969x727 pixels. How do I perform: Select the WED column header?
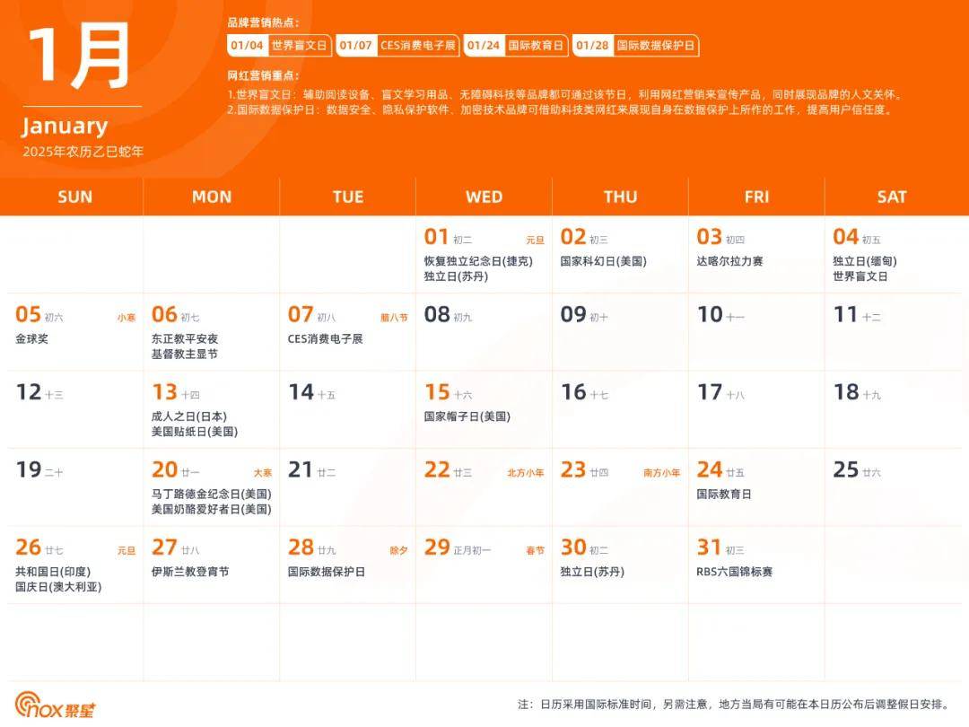pyautogui.click(x=484, y=197)
